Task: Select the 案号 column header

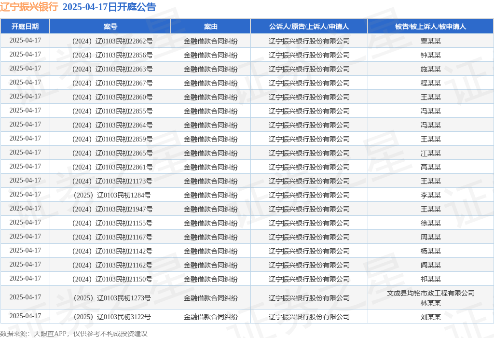Action: click(x=110, y=27)
